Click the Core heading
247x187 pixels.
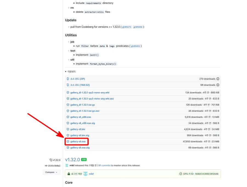click(69, 183)
